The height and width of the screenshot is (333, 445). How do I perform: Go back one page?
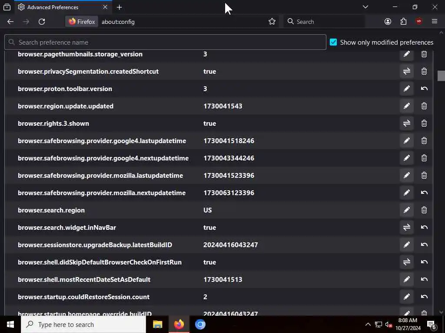click(10, 22)
